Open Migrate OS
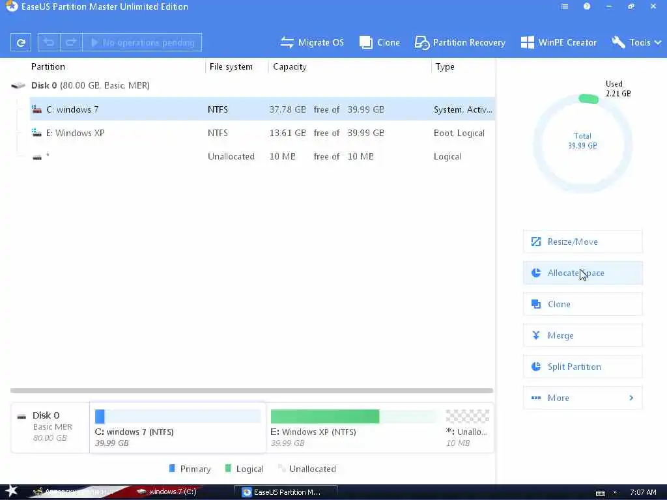This screenshot has height=500, width=667. [x=312, y=42]
